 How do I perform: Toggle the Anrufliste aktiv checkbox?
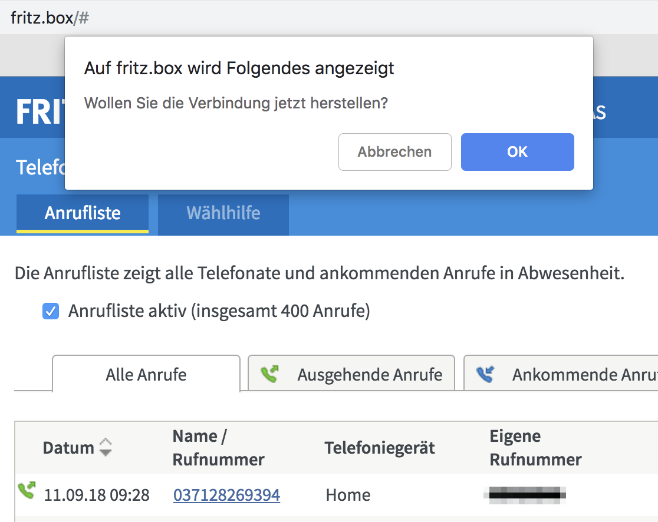[x=51, y=311]
